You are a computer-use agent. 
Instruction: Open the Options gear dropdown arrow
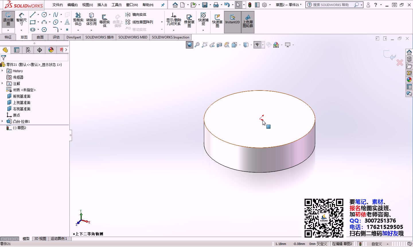(270, 5)
